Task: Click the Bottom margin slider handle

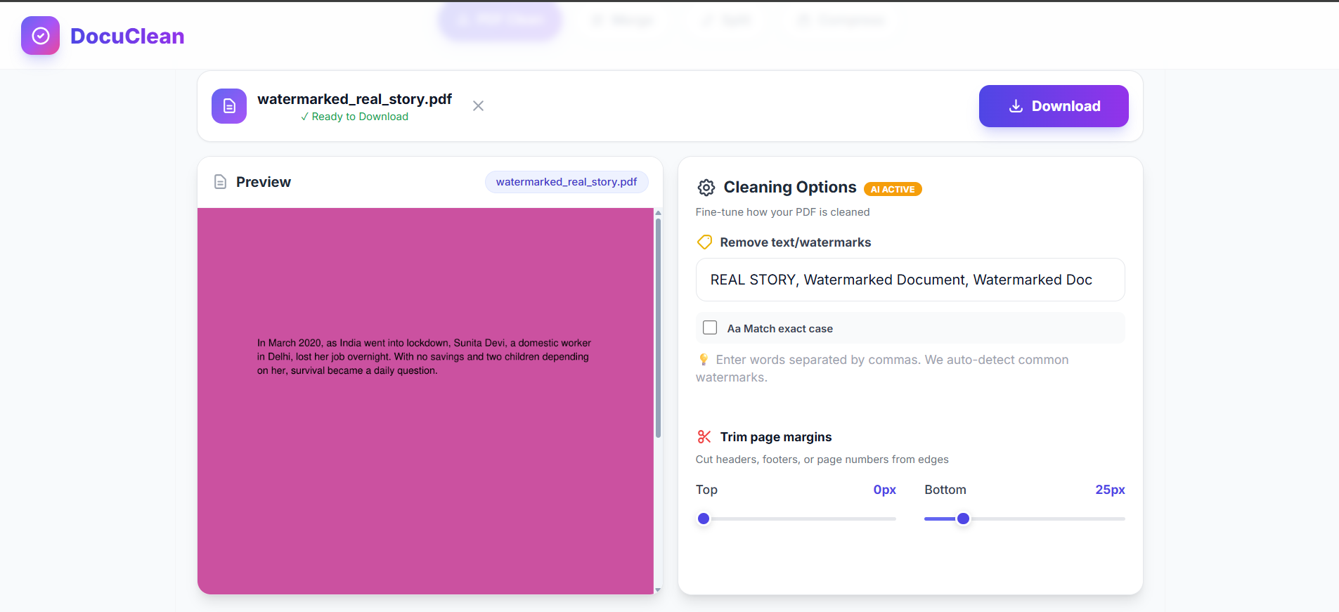Action: pyautogui.click(x=964, y=519)
